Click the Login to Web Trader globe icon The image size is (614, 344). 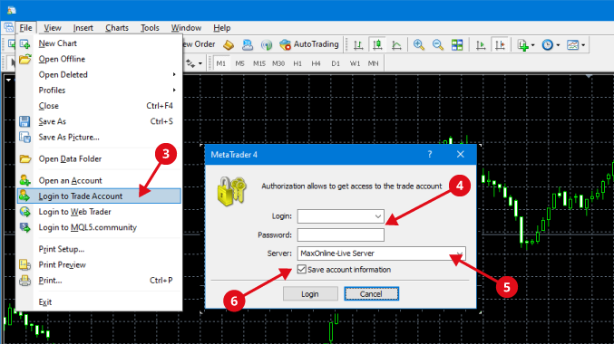[x=24, y=212]
